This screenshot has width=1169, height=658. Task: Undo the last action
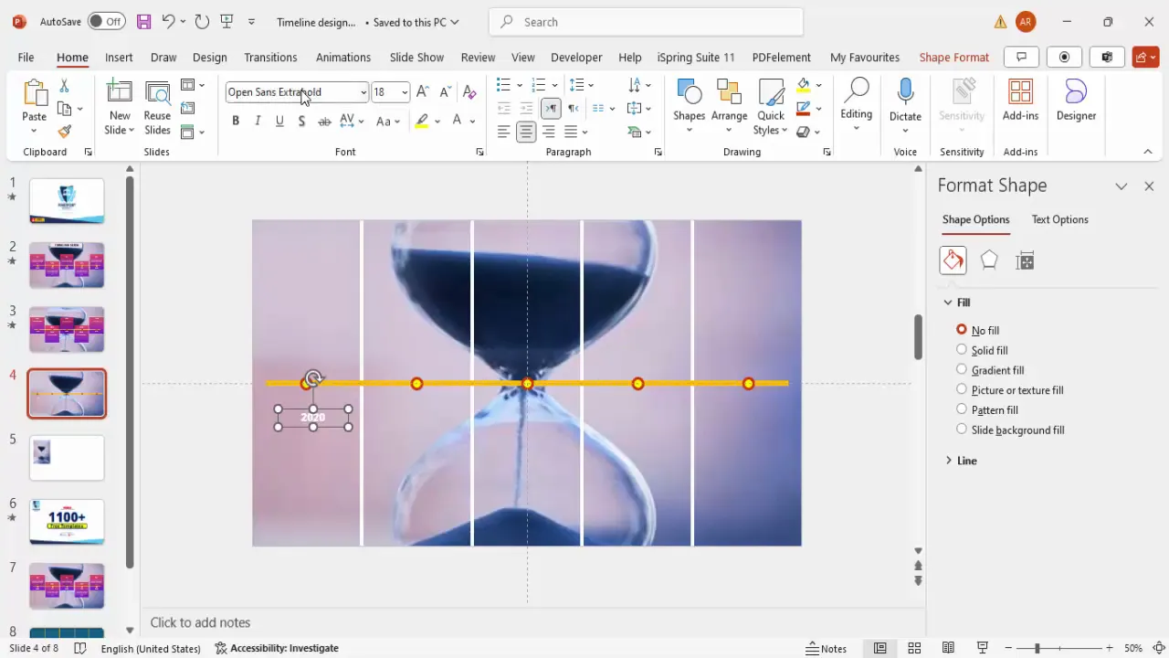pyautogui.click(x=168, y=21)
